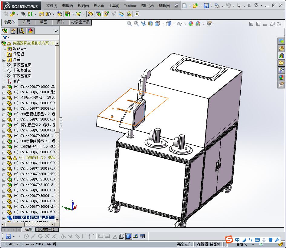Click the Sogou wrench settings icon
The image size is (286, 248).
pos(278,240)
